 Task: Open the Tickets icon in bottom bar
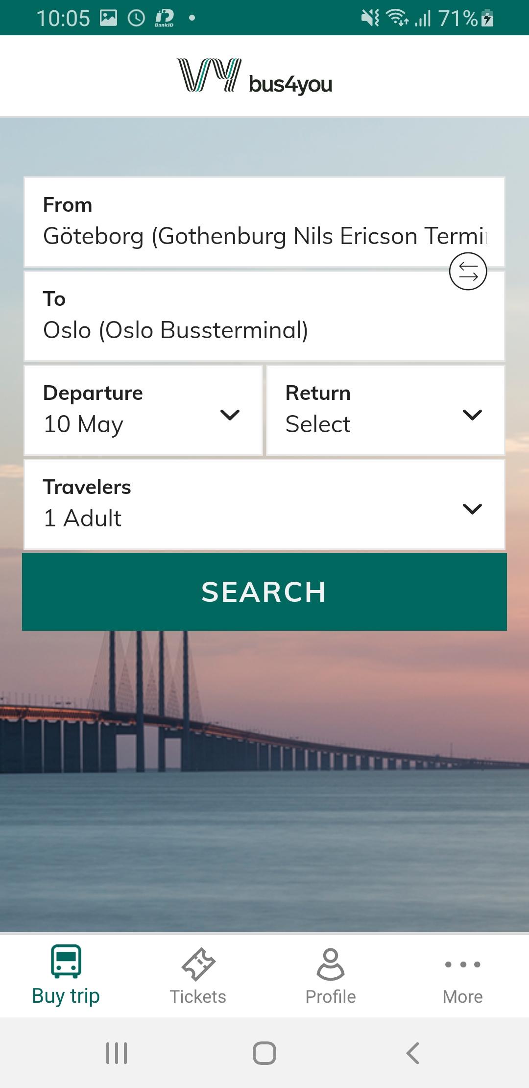[x=198, y=964]
